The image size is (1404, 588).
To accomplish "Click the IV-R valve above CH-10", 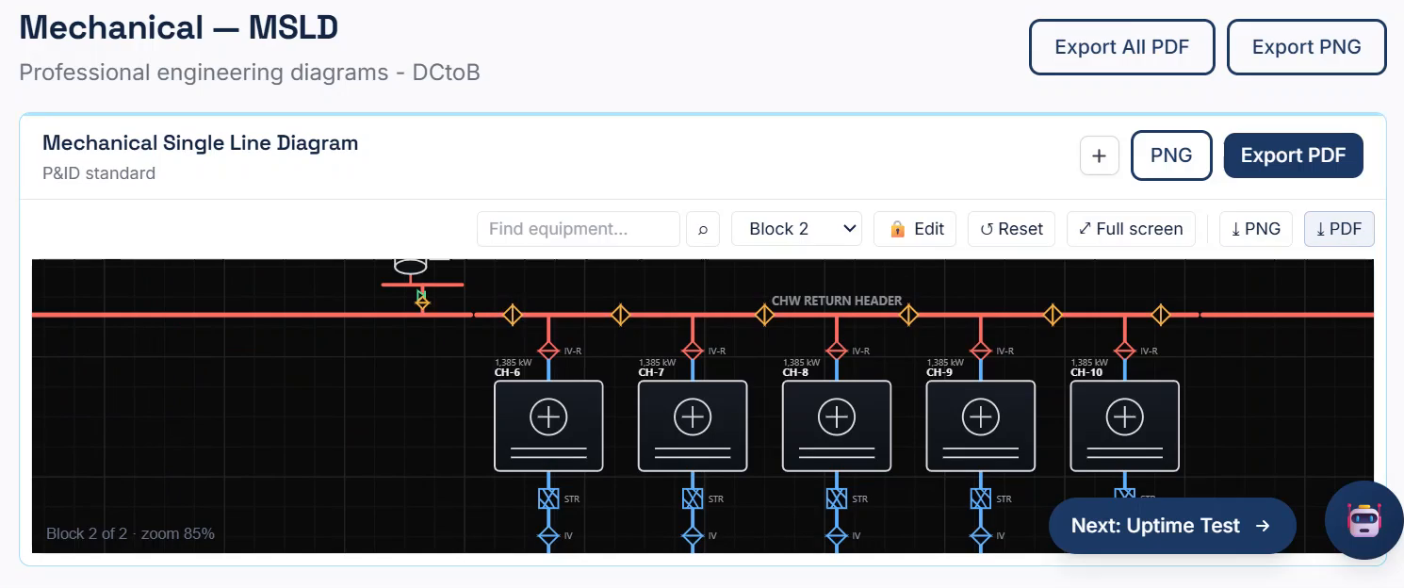I will click(1124, 351).
